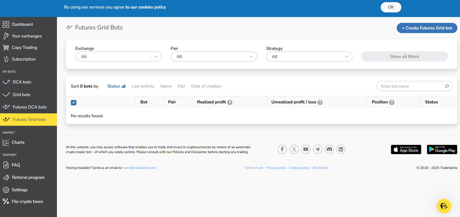Open Futures DCA bots in sidebar
Screen dimensions: 460x217
[x=29, y=107]
